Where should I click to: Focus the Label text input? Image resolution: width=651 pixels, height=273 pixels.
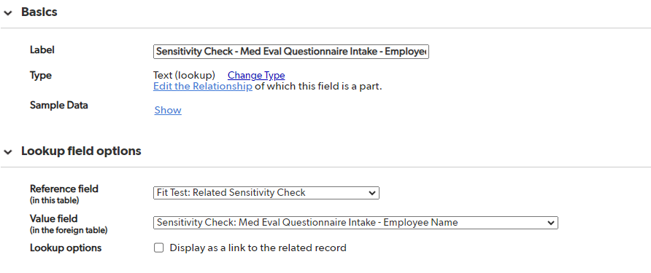point(291,52)
